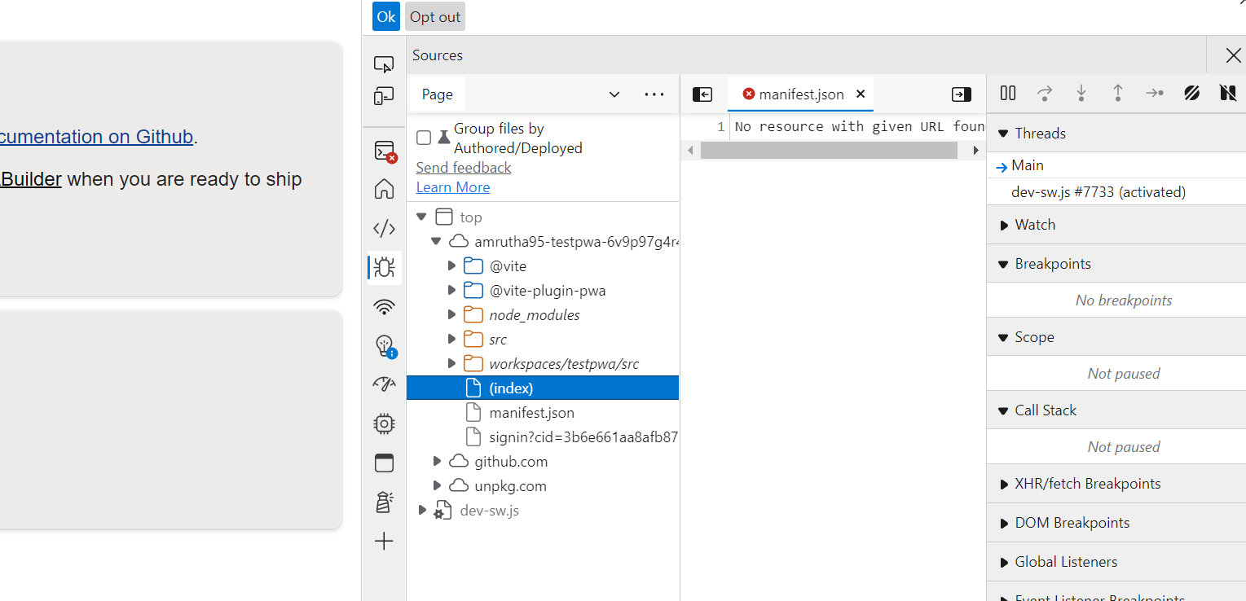Open the Builder link on page
1246x601 pixels.
pos(31,179)
